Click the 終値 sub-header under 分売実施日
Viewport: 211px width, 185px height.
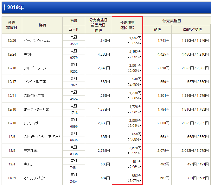coord(157,29)
